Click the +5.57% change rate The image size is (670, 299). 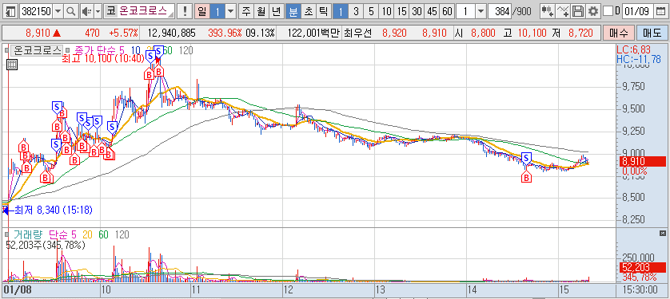click(x=123, y=33)
